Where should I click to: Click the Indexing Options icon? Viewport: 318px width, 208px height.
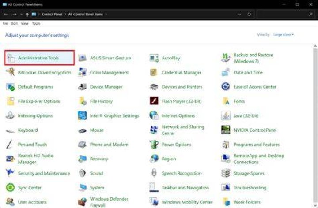[x=11, y=116]
